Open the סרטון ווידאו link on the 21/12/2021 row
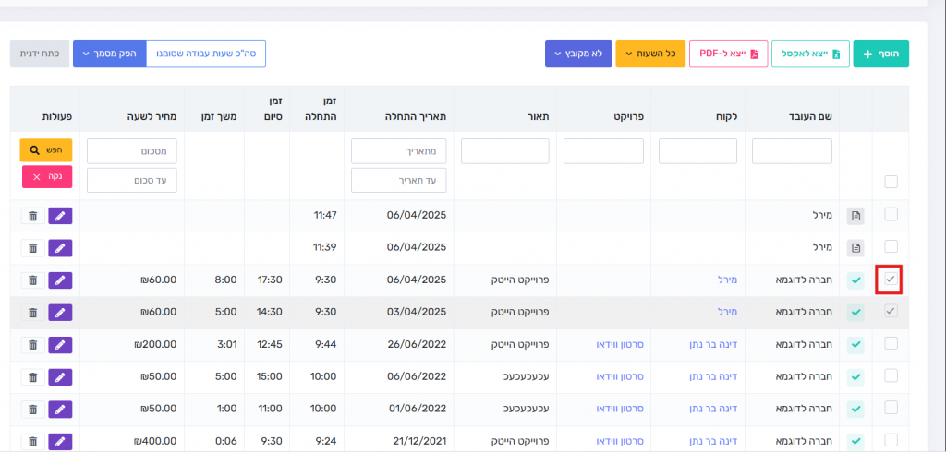The height and width of the screenshot is (452, 946). tap(620, 441)
